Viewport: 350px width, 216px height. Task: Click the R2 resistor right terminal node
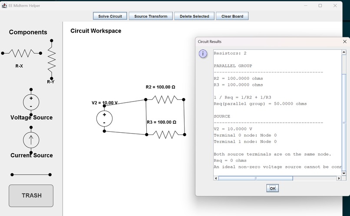pyautogui.click(x=184, y=100)
